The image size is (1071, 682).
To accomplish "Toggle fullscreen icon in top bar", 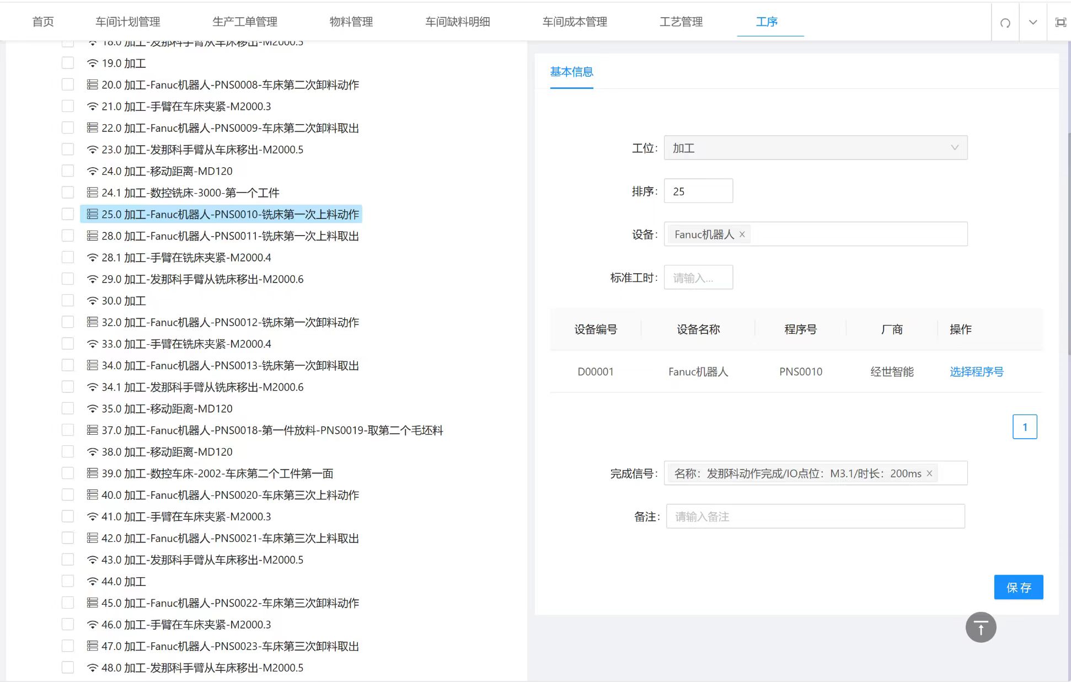I will 1061,23.
